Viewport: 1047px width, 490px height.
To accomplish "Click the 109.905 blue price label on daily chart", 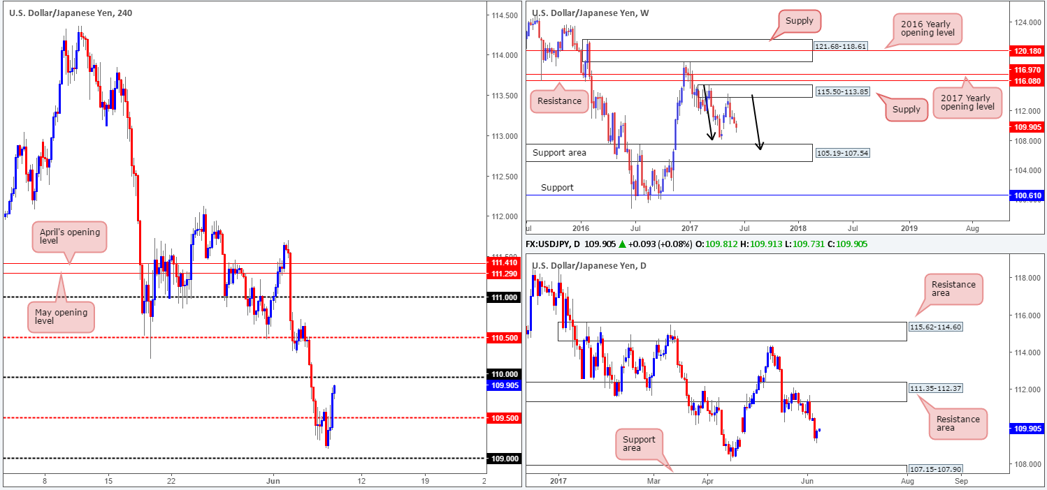I will click(1029, 429).
